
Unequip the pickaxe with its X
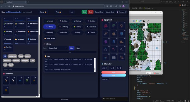coord(125,46)
